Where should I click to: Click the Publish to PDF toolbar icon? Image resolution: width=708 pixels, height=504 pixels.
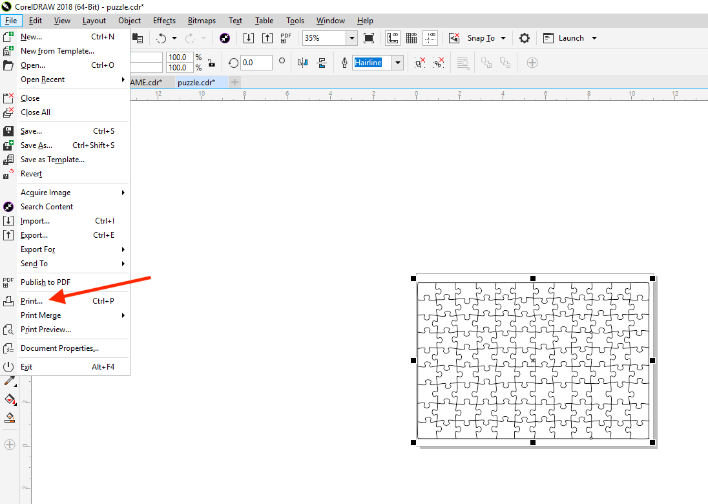286,38
